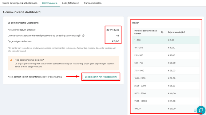
Task: Click the € 50,00 price cell
Action: coord(172,109)
